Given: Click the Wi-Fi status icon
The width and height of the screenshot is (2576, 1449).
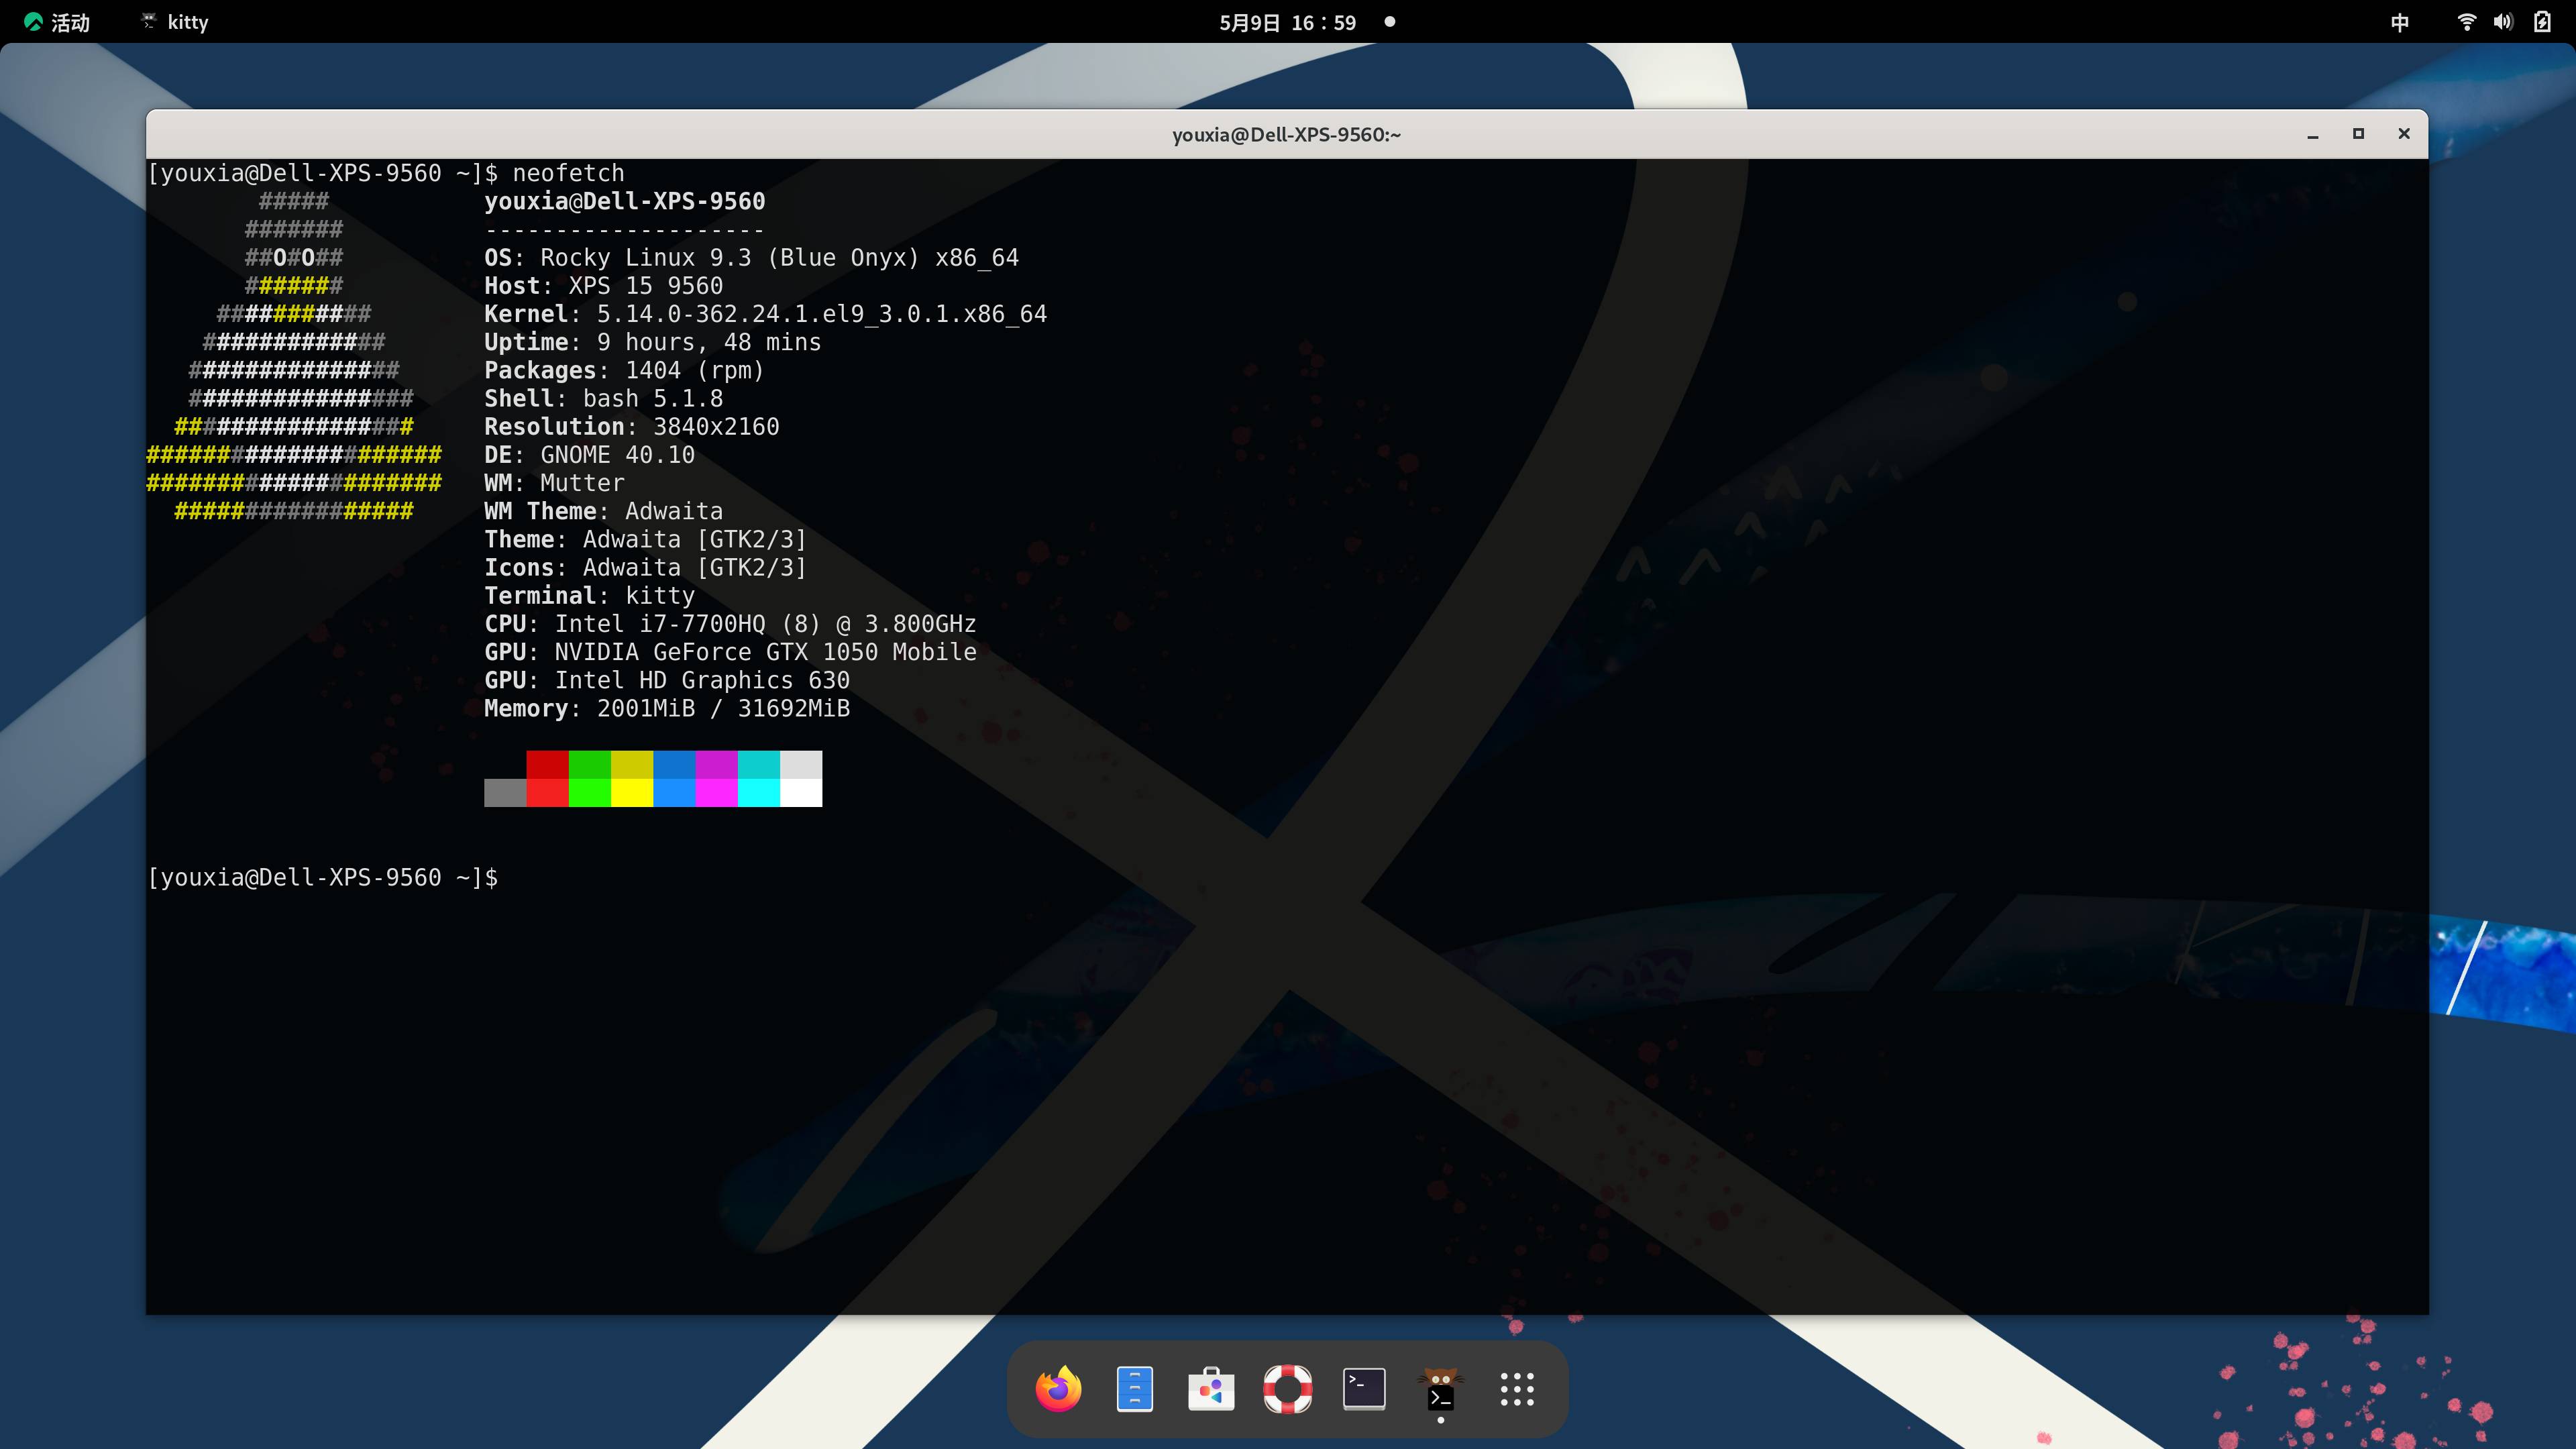Looking at the screenshot, I should [2467, 22].
